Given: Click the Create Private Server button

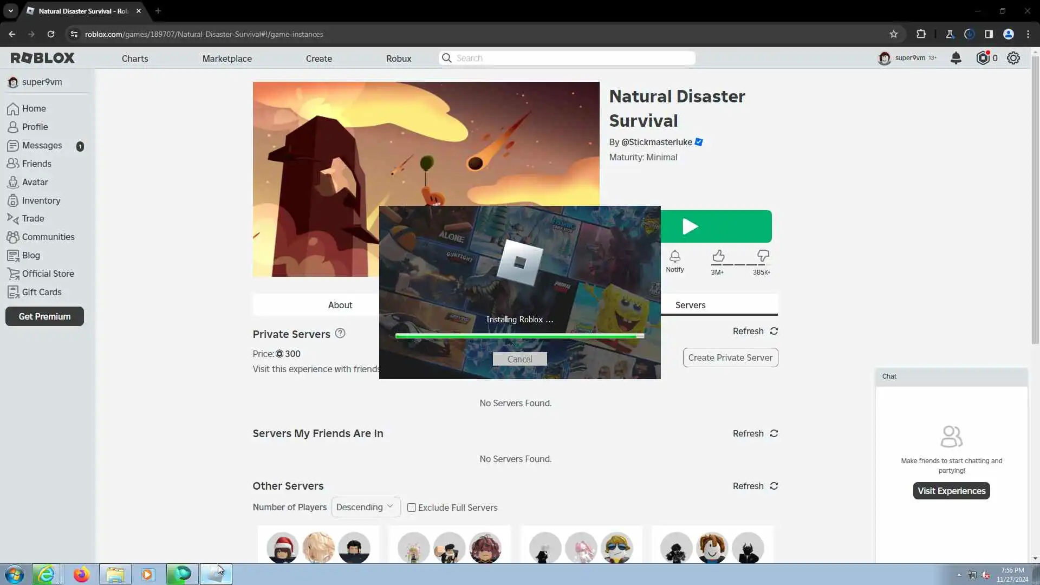Looking at the screenshot, I should 730,357.
